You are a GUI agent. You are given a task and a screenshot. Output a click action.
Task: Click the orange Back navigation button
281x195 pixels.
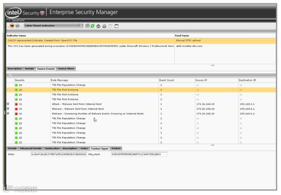click(12, 26)
